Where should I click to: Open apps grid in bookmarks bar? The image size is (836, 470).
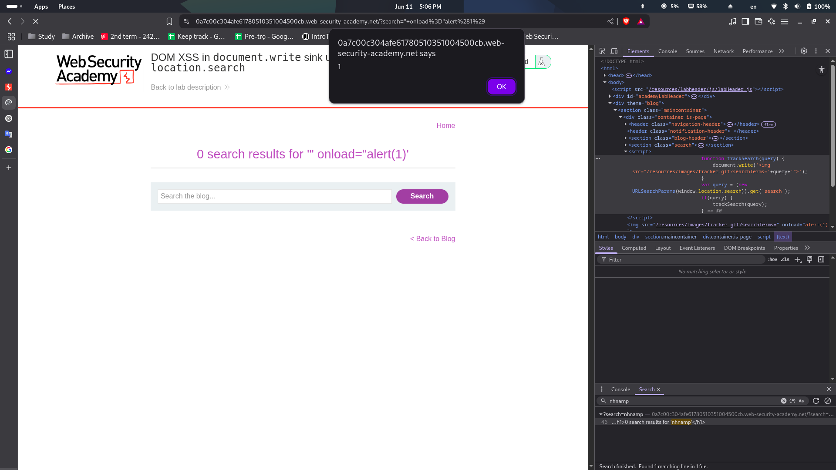(x=11, y=37)
